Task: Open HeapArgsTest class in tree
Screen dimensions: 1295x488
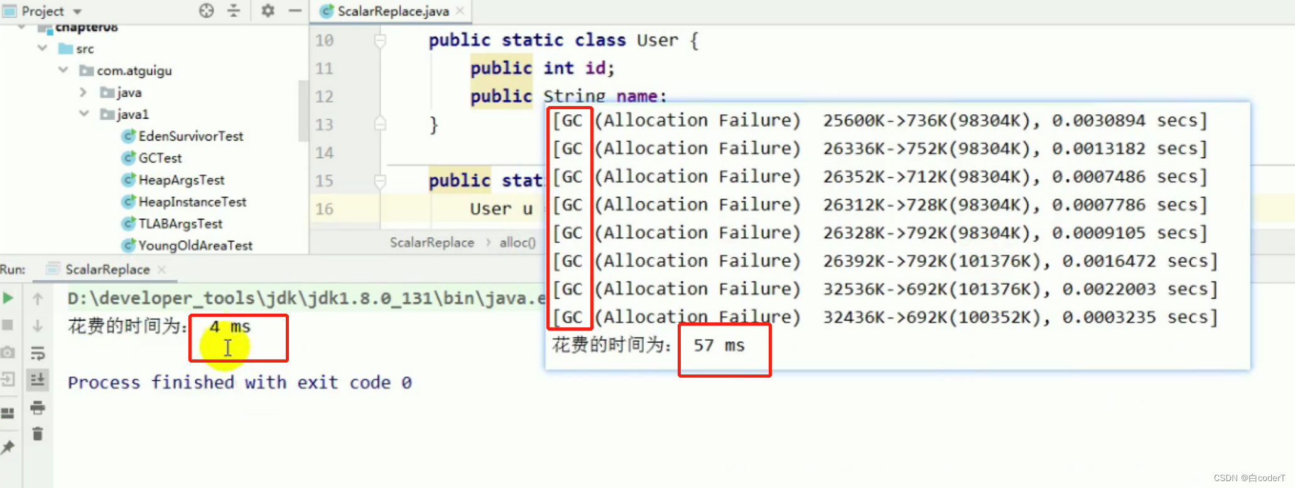Action: [x=182, y=180]
